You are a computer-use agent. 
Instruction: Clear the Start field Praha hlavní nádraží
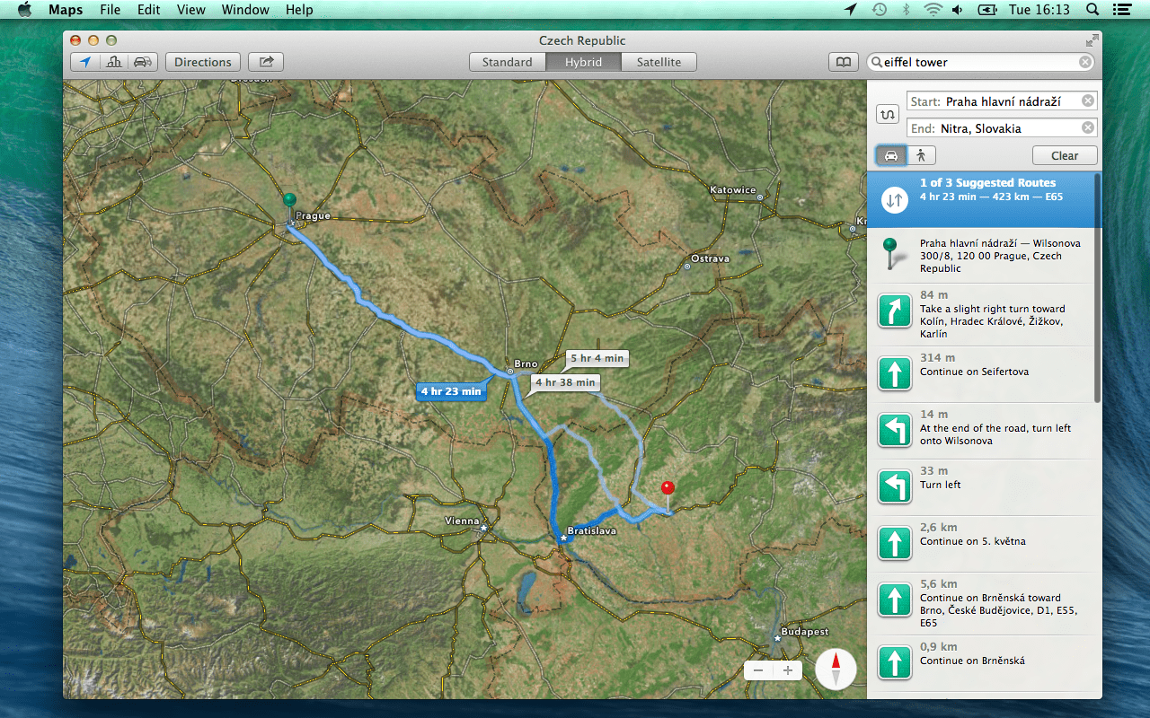pos(1088,101)
